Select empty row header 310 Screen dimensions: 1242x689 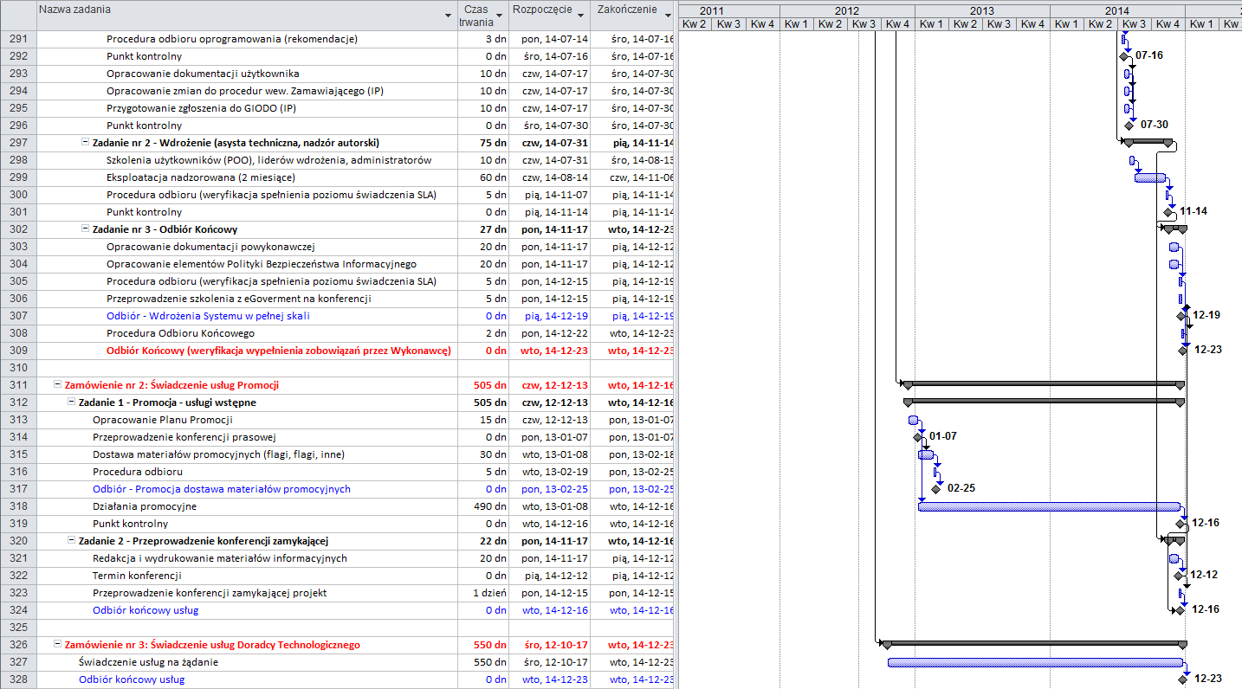tap(18, 368)
